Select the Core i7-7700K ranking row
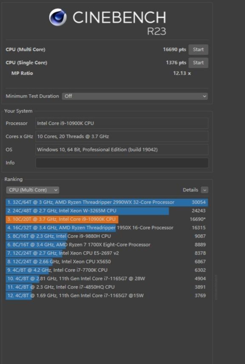The width and height of the screenshot is (245, 364). click(107, 270)
